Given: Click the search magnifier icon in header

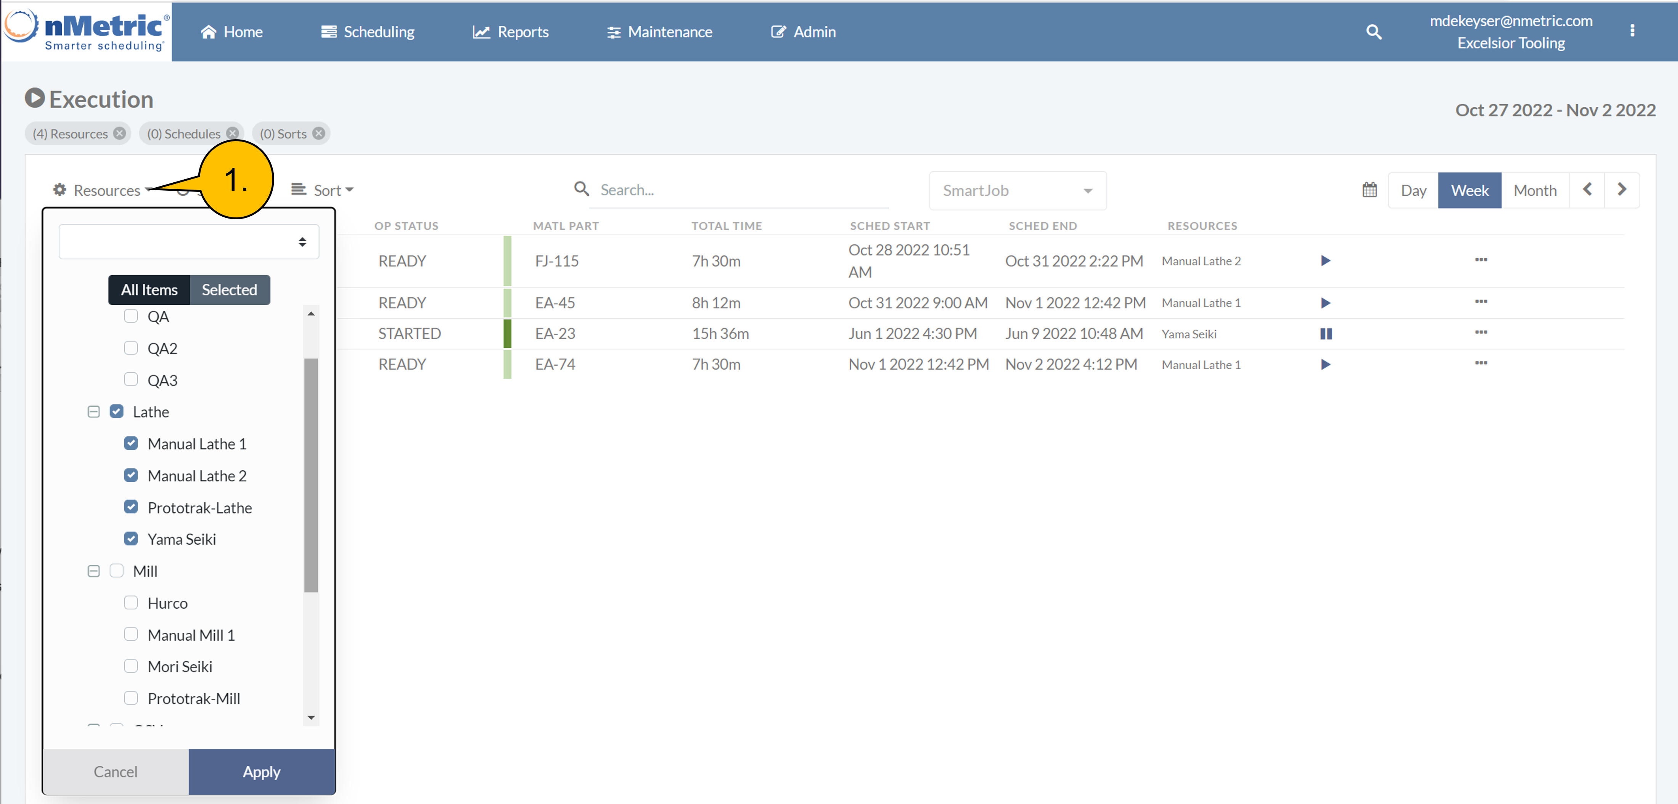Looking at the screenshot, I should coord(1373,32).
